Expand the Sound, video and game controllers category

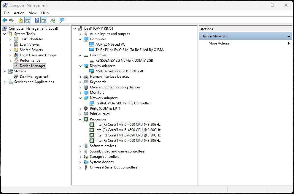(x=80, y=152)
